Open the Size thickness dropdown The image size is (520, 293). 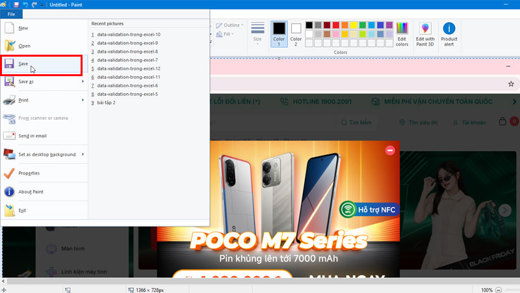257,31
